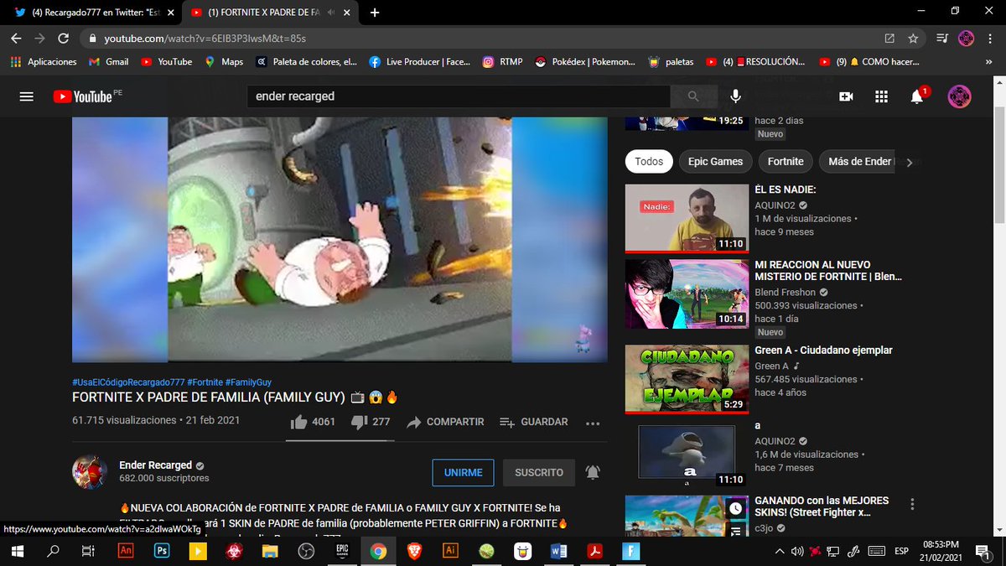Open the account avatar menu
This screenshot has width=1006, height=566.
tap(959, 96)
